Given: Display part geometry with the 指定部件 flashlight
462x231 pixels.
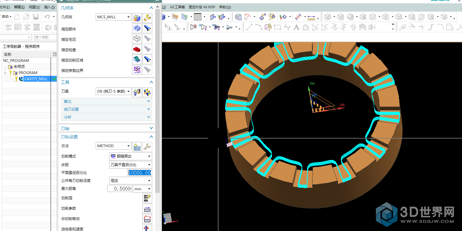Looking at the screenshot, I should click(x=147, y=29).
